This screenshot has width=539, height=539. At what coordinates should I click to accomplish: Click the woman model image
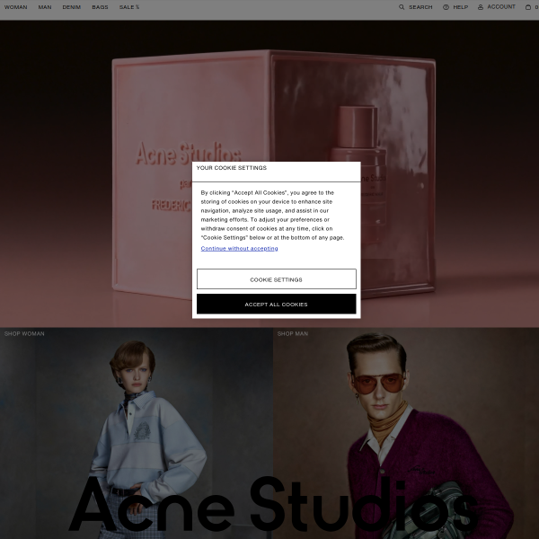(137, 433)
